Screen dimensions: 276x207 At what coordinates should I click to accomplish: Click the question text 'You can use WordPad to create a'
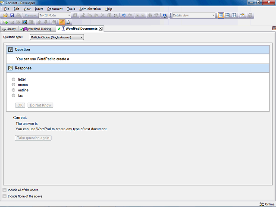point(43,59)
